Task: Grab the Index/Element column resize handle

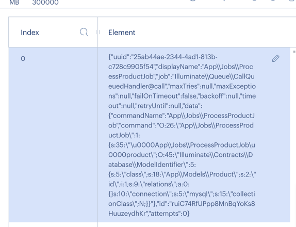Action: click(x=97, y=32)
